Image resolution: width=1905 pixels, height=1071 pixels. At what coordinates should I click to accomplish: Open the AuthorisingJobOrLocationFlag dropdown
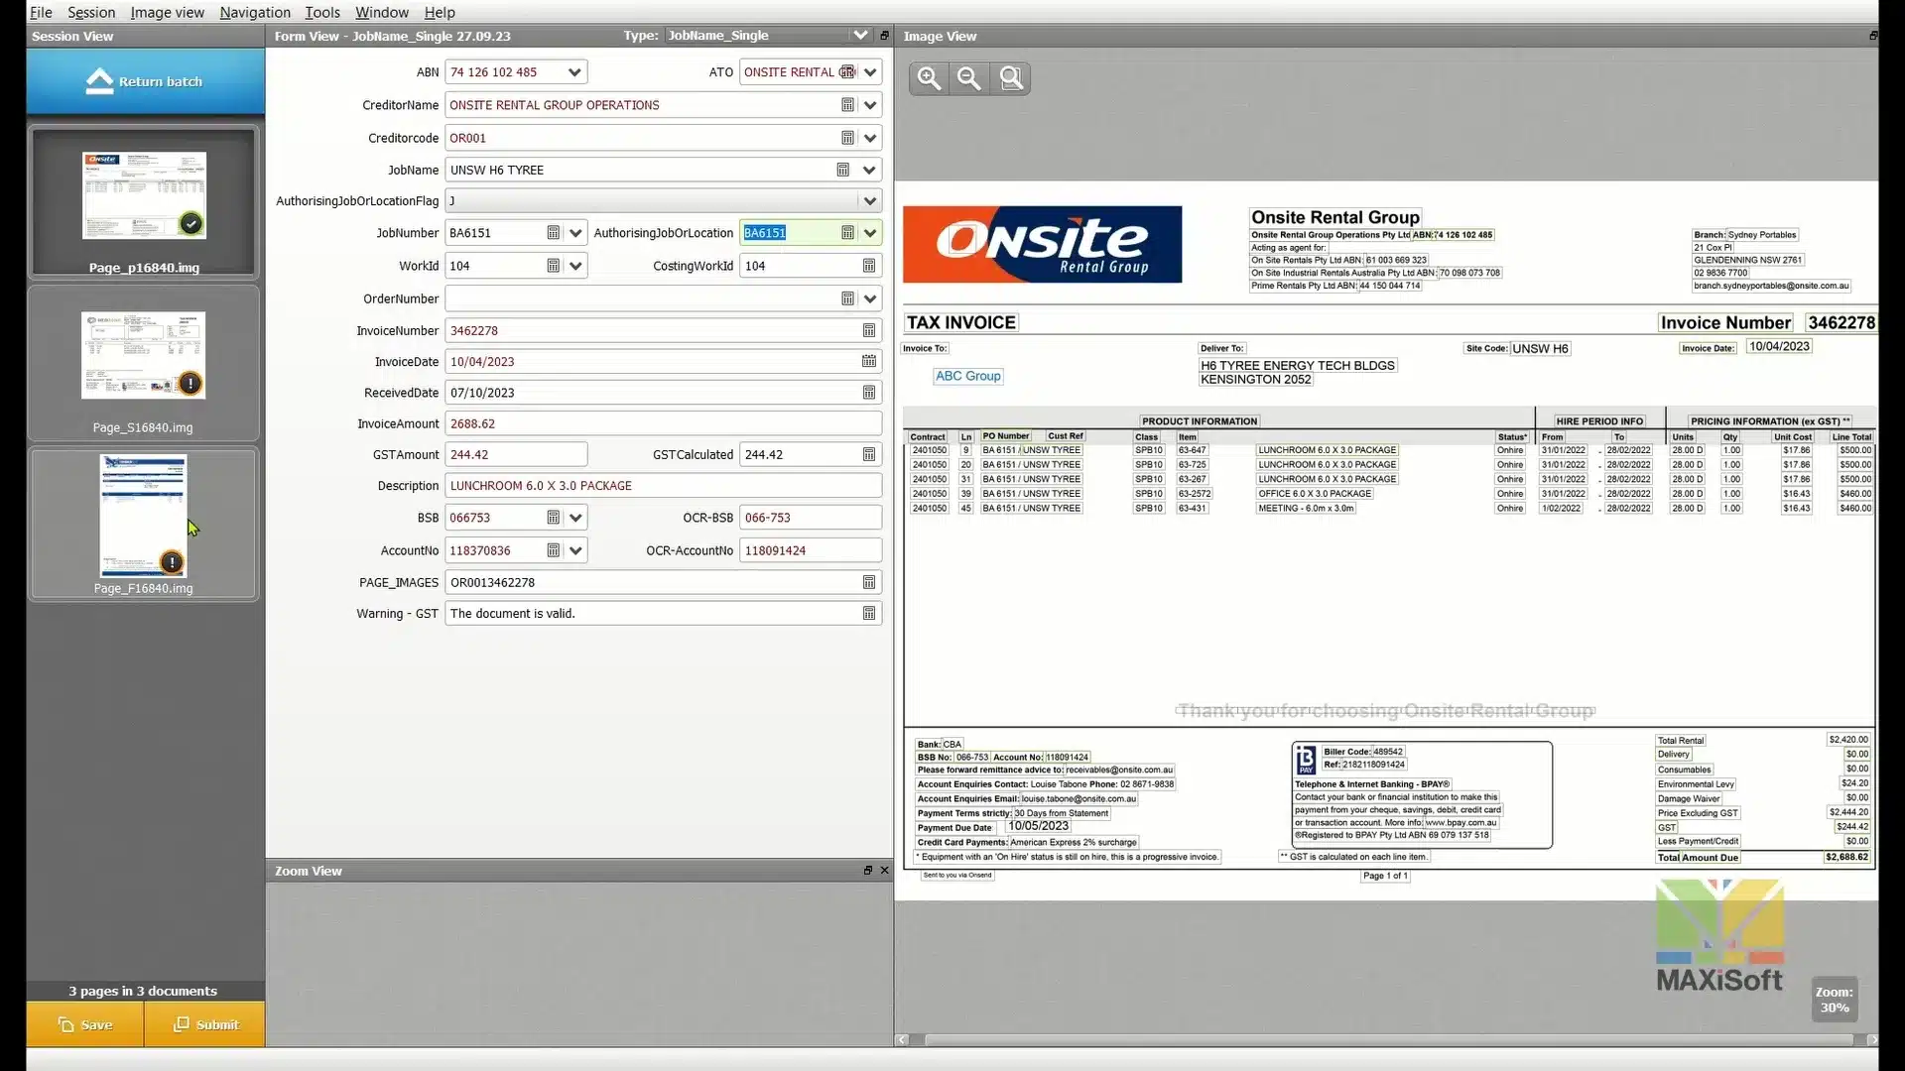(870, 201)
